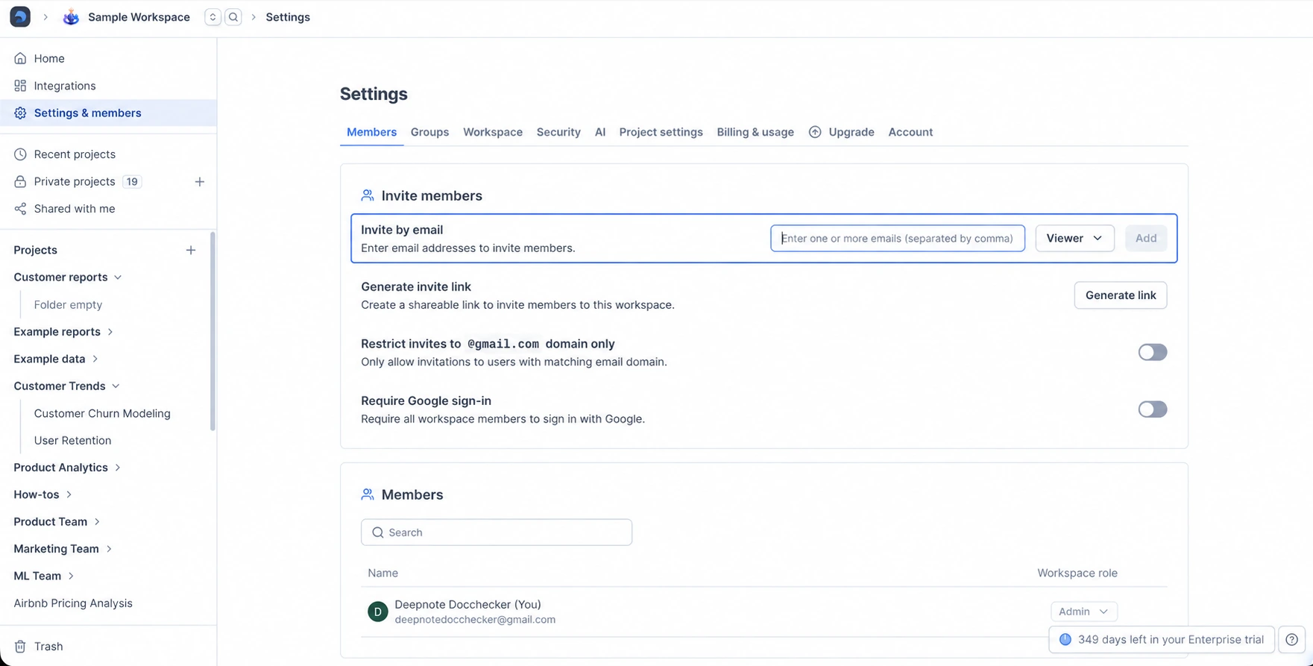Open Settings & members in sidebar

(108, 113)
